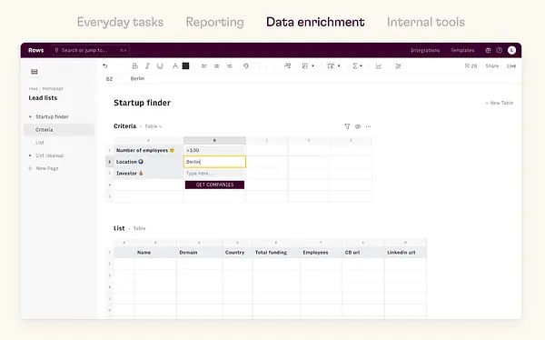The height and width of the screenshot is (340, 545).
Task: Click the insert chart icon
Action: (379, 65)
